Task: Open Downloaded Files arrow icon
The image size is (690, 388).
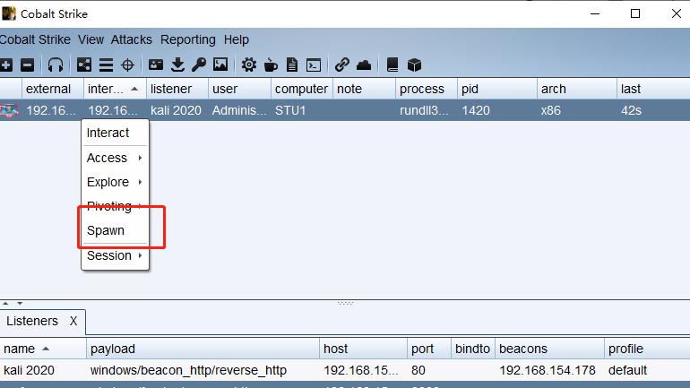Action: click(x=177, y=65)
